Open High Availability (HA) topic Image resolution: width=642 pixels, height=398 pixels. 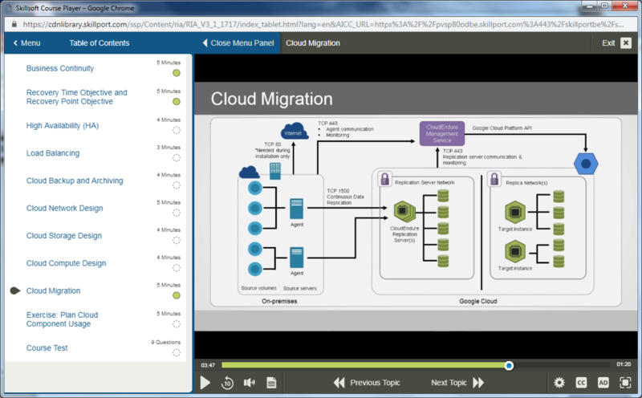pos(63,126)
